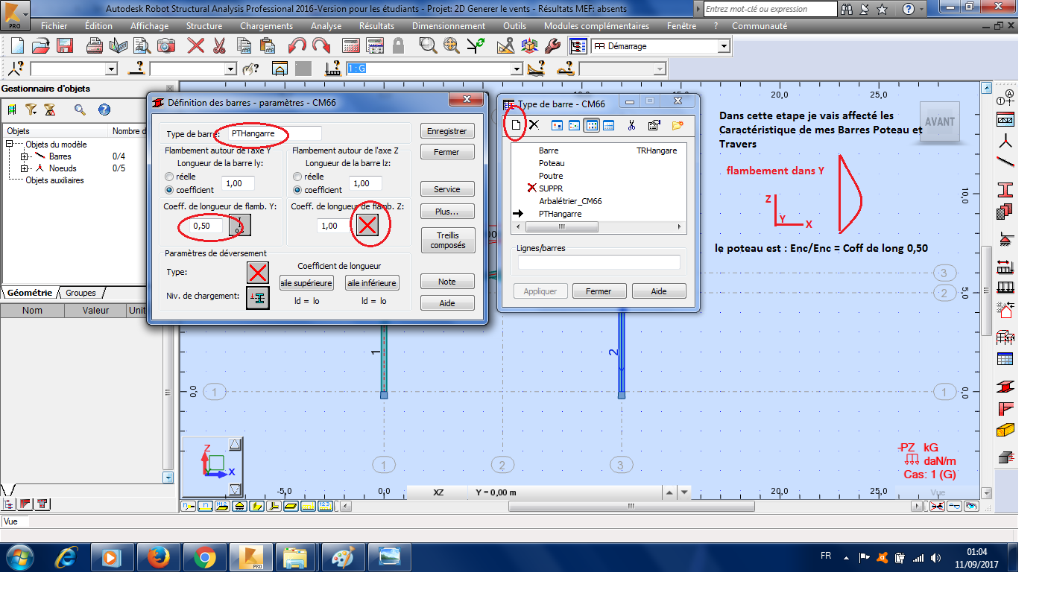The width and height of the screenshot is (1042, 590).
Task: Select Arbalétrier_CM66 in the bar type list
Action: [x=570, y=201]
